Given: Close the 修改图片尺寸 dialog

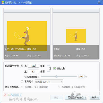Looking at the screenshot, I should click(x=99, y=2).
